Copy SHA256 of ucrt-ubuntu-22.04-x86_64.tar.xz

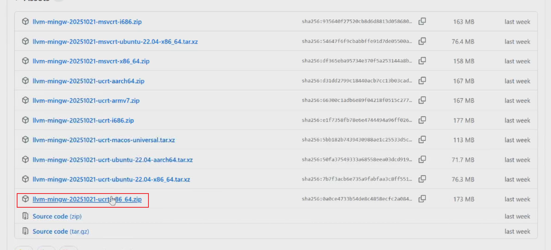coord(422,179)
